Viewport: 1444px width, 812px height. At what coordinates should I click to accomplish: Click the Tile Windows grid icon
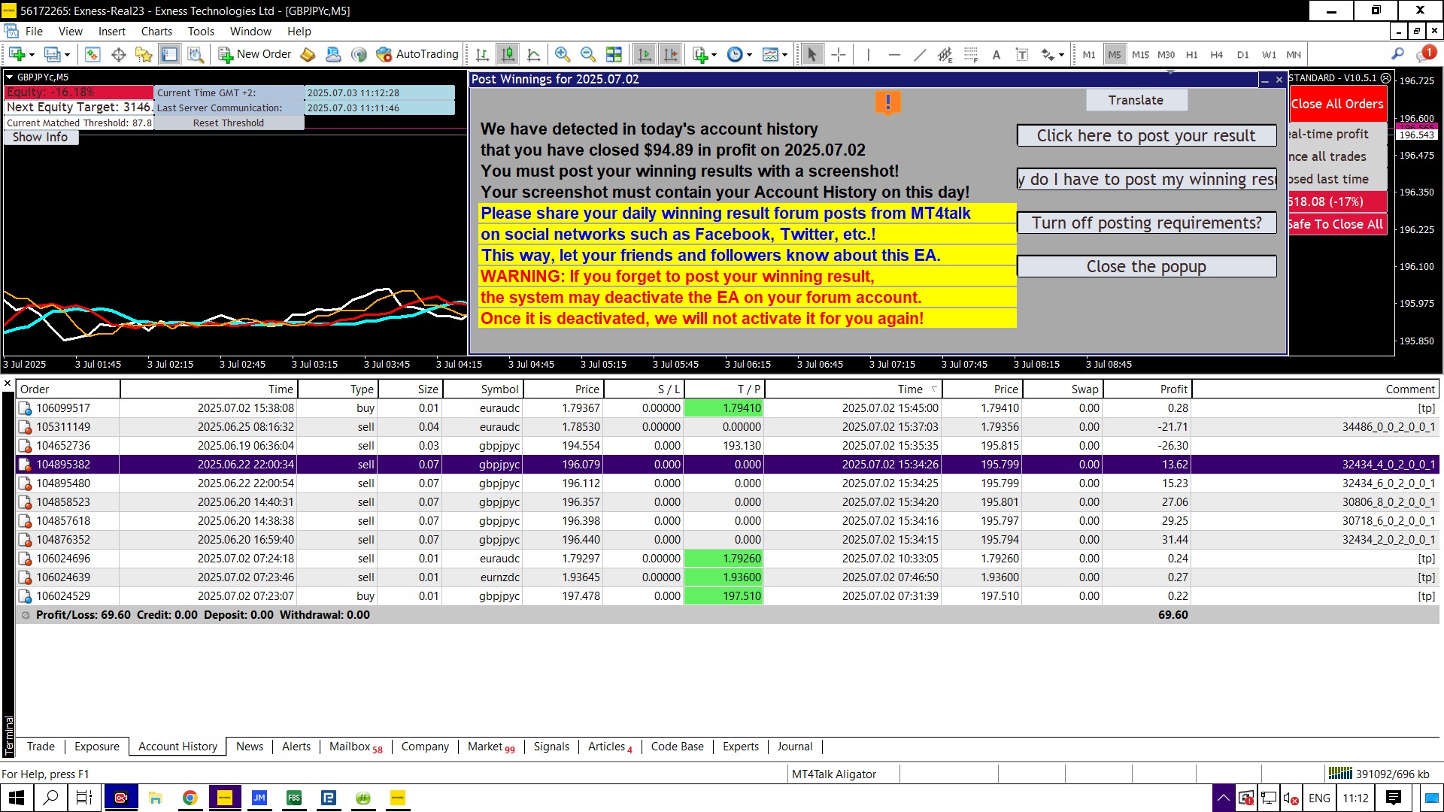pos(614,54)
